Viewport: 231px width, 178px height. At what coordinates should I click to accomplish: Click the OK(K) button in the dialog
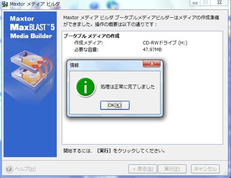click(115, 105)
